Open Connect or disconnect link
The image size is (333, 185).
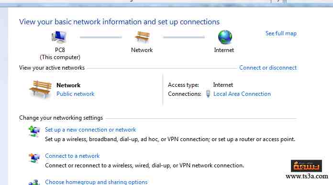point(268,68)
